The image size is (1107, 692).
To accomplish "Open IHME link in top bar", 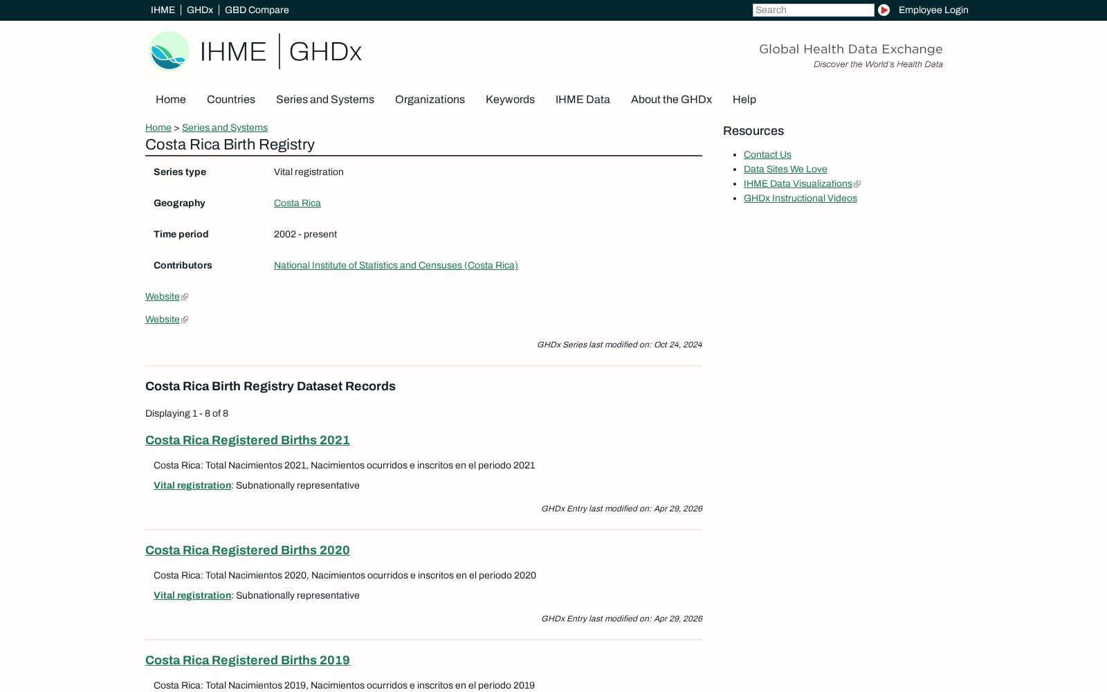I will (x=163, y=10).
